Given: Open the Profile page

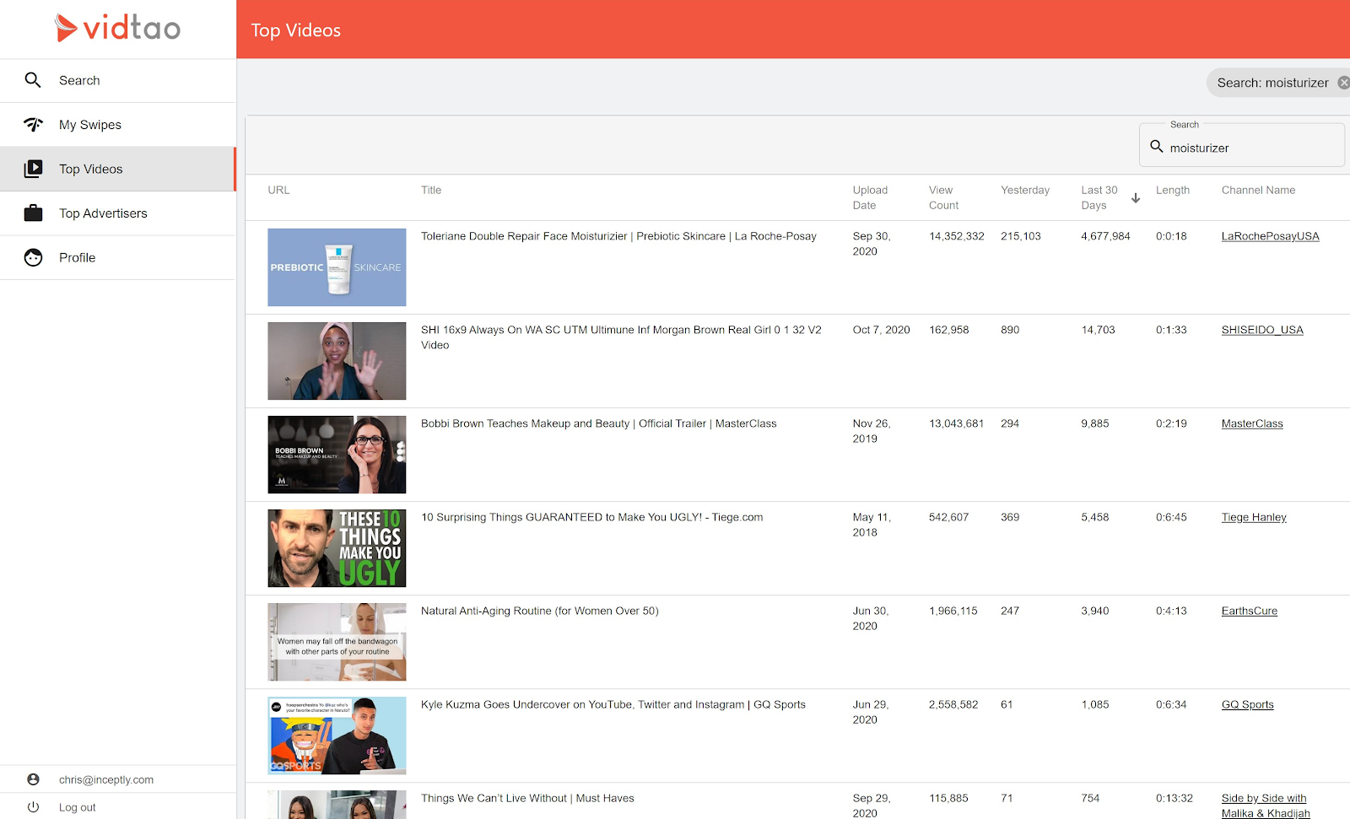Looking at the screenshot, I should pos(118,257).
